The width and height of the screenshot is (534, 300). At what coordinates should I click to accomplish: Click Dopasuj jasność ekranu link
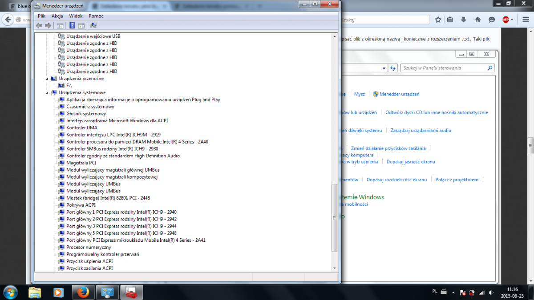pos(411,162)
